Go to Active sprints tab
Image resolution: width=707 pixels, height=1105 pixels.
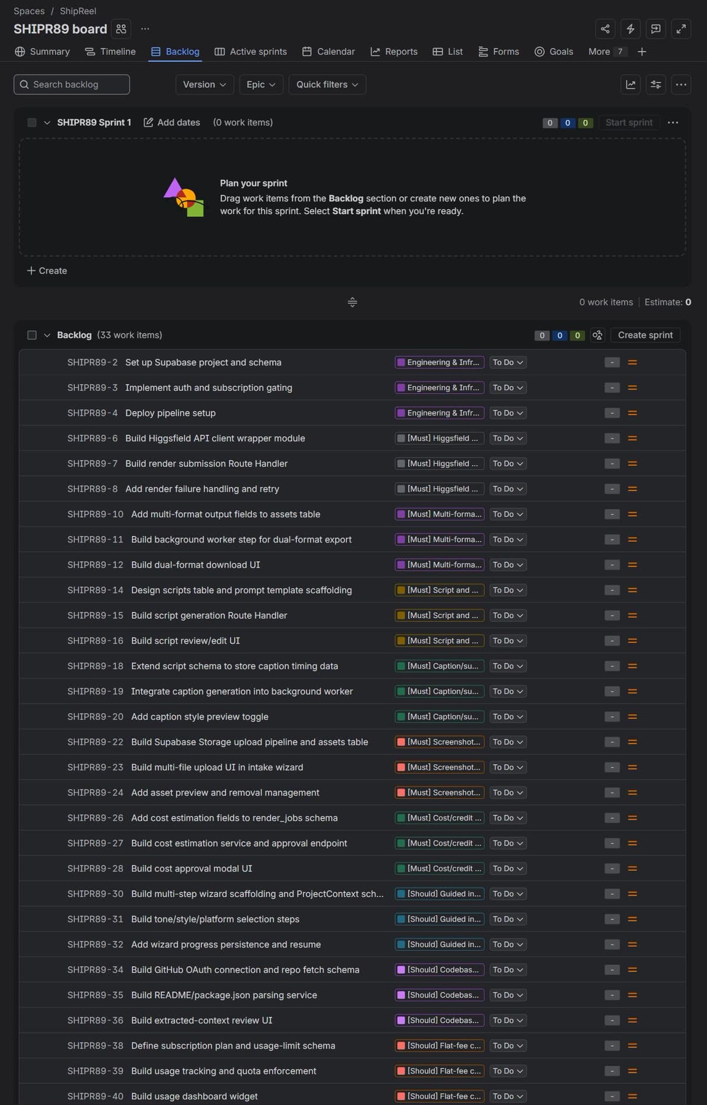click(251, 52)
